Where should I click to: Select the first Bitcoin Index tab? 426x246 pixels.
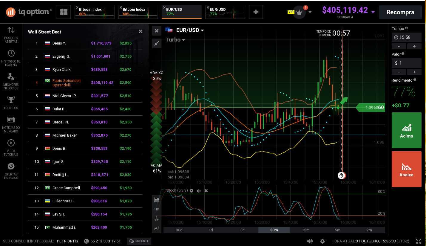[95, 12]
